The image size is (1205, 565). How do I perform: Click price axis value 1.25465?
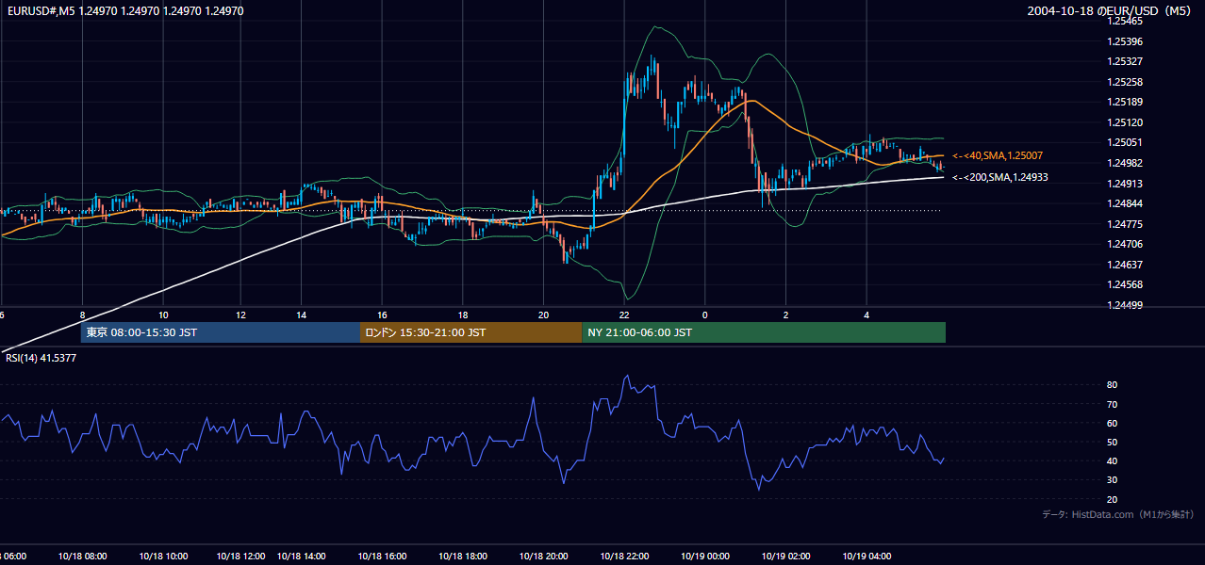click(x=1125, y=21)
